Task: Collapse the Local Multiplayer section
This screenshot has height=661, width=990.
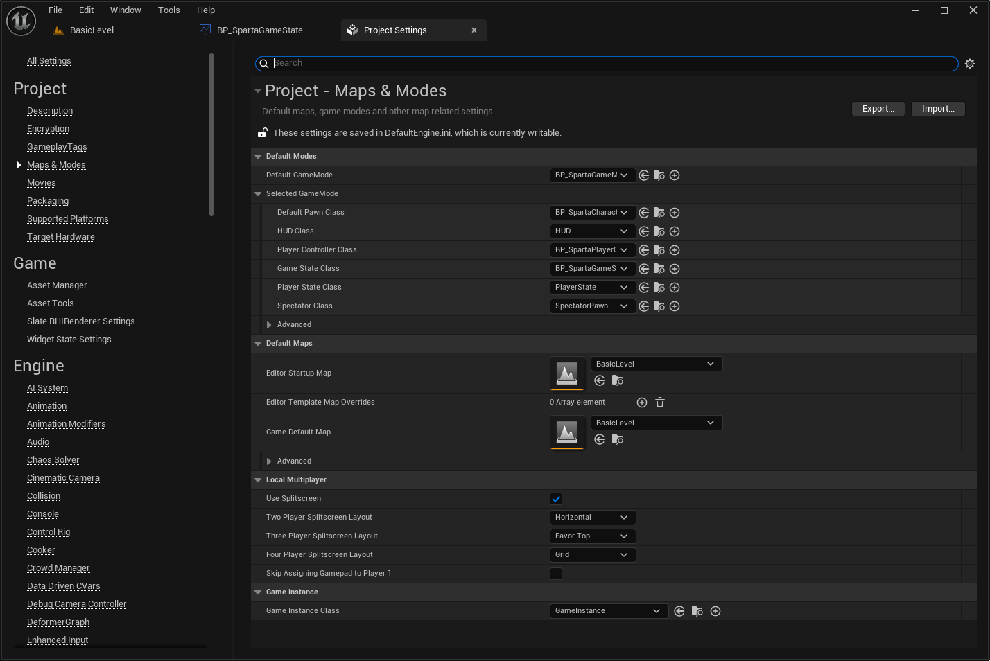Action: click(x=258, y=480)
